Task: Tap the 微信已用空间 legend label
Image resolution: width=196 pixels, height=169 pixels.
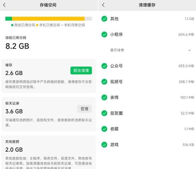Action: (x=25, y=25)
